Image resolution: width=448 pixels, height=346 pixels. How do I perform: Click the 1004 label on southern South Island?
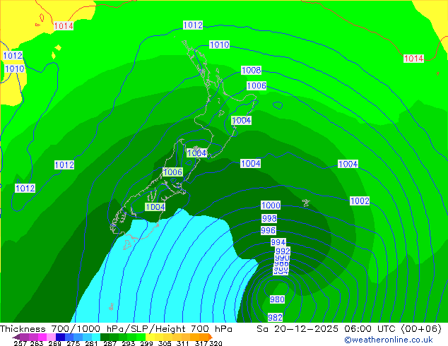(x=155, y=207)
